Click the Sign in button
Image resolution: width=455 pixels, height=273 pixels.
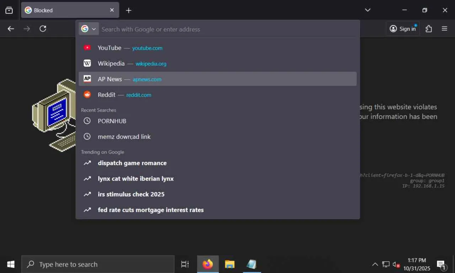[403, 29]
